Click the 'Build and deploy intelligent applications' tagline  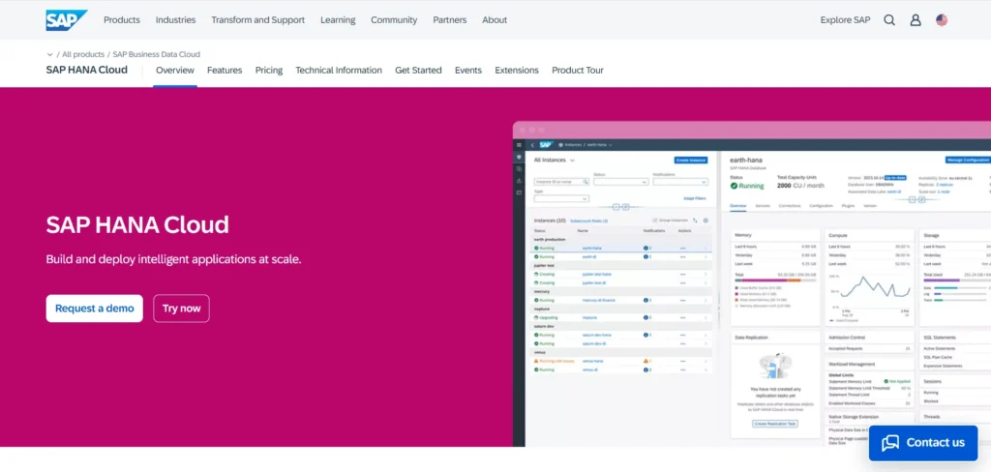174,259
